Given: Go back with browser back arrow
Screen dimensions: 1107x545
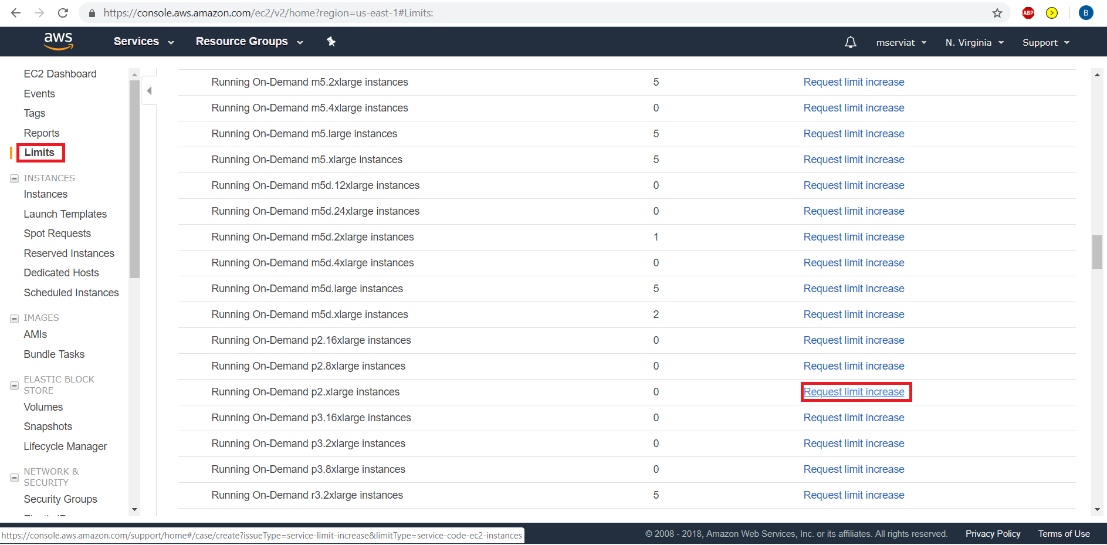Looking at the screenshot, I should click(16, 13).
